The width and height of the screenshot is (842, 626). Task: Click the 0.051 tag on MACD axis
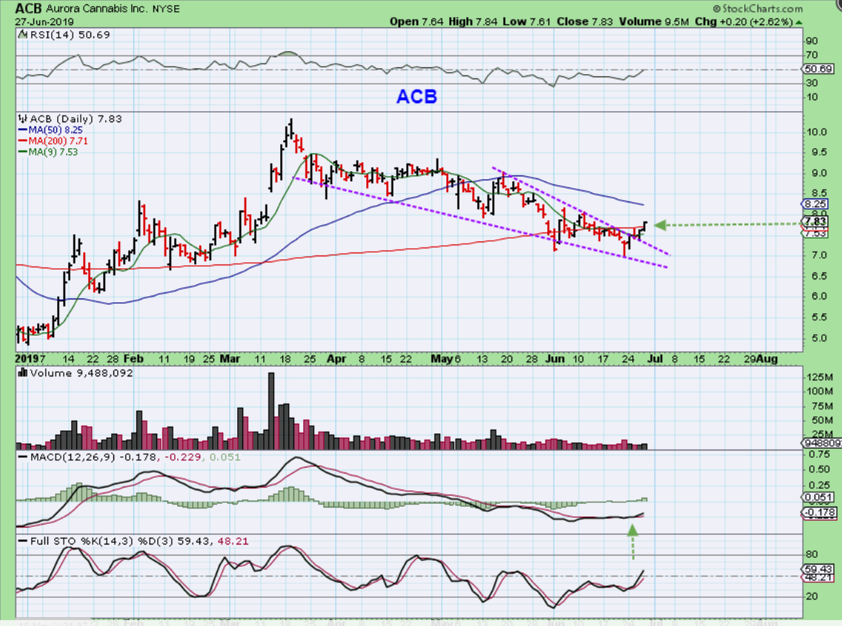click(818, 497)
